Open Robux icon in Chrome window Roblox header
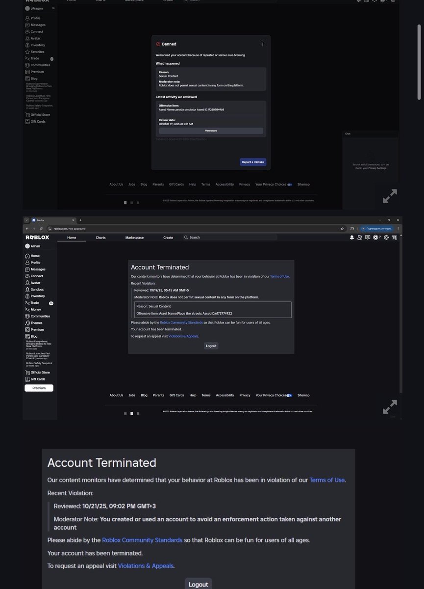424x589 pixels. tap(376, 238)
